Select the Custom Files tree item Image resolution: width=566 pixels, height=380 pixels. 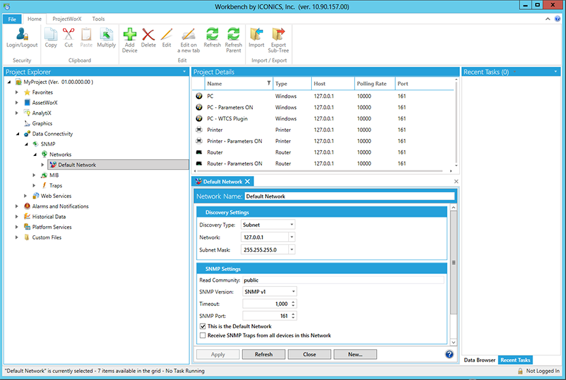(47, 237)
